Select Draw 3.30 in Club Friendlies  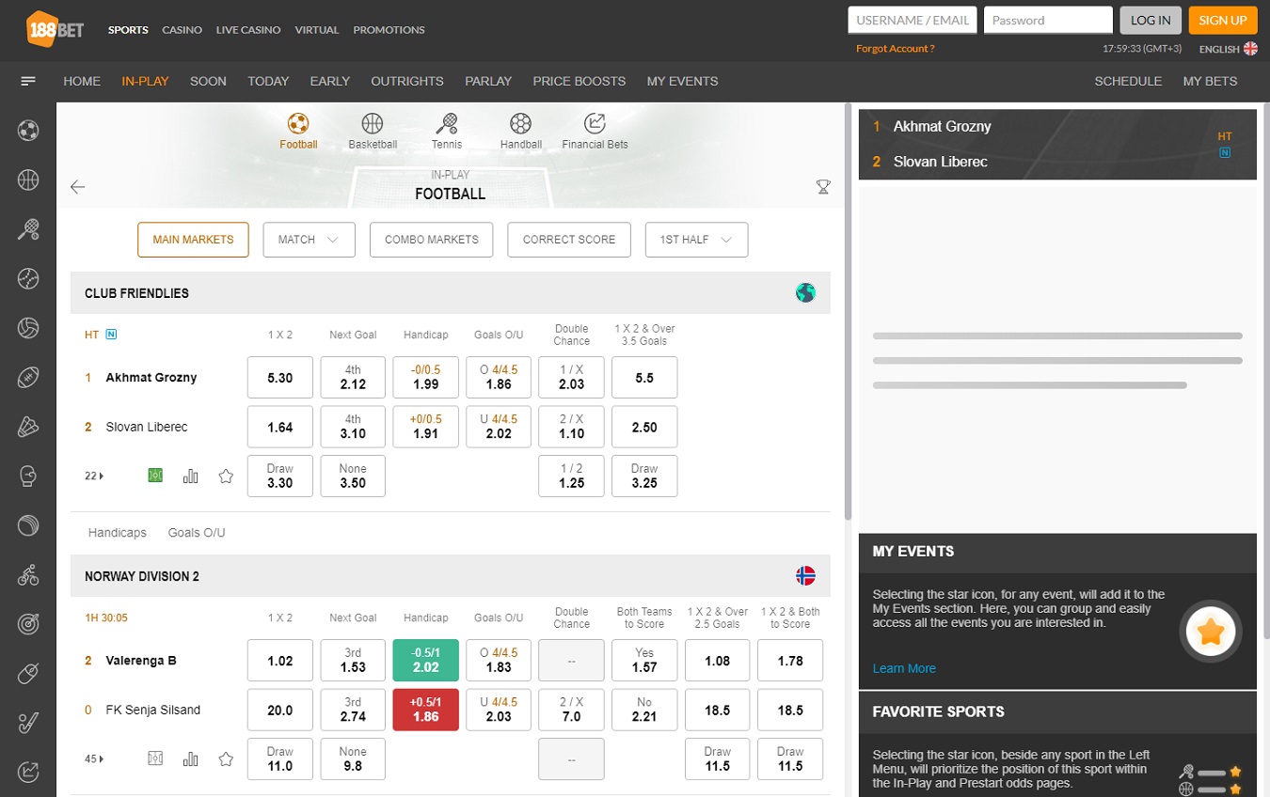click(x=280, y=476)
